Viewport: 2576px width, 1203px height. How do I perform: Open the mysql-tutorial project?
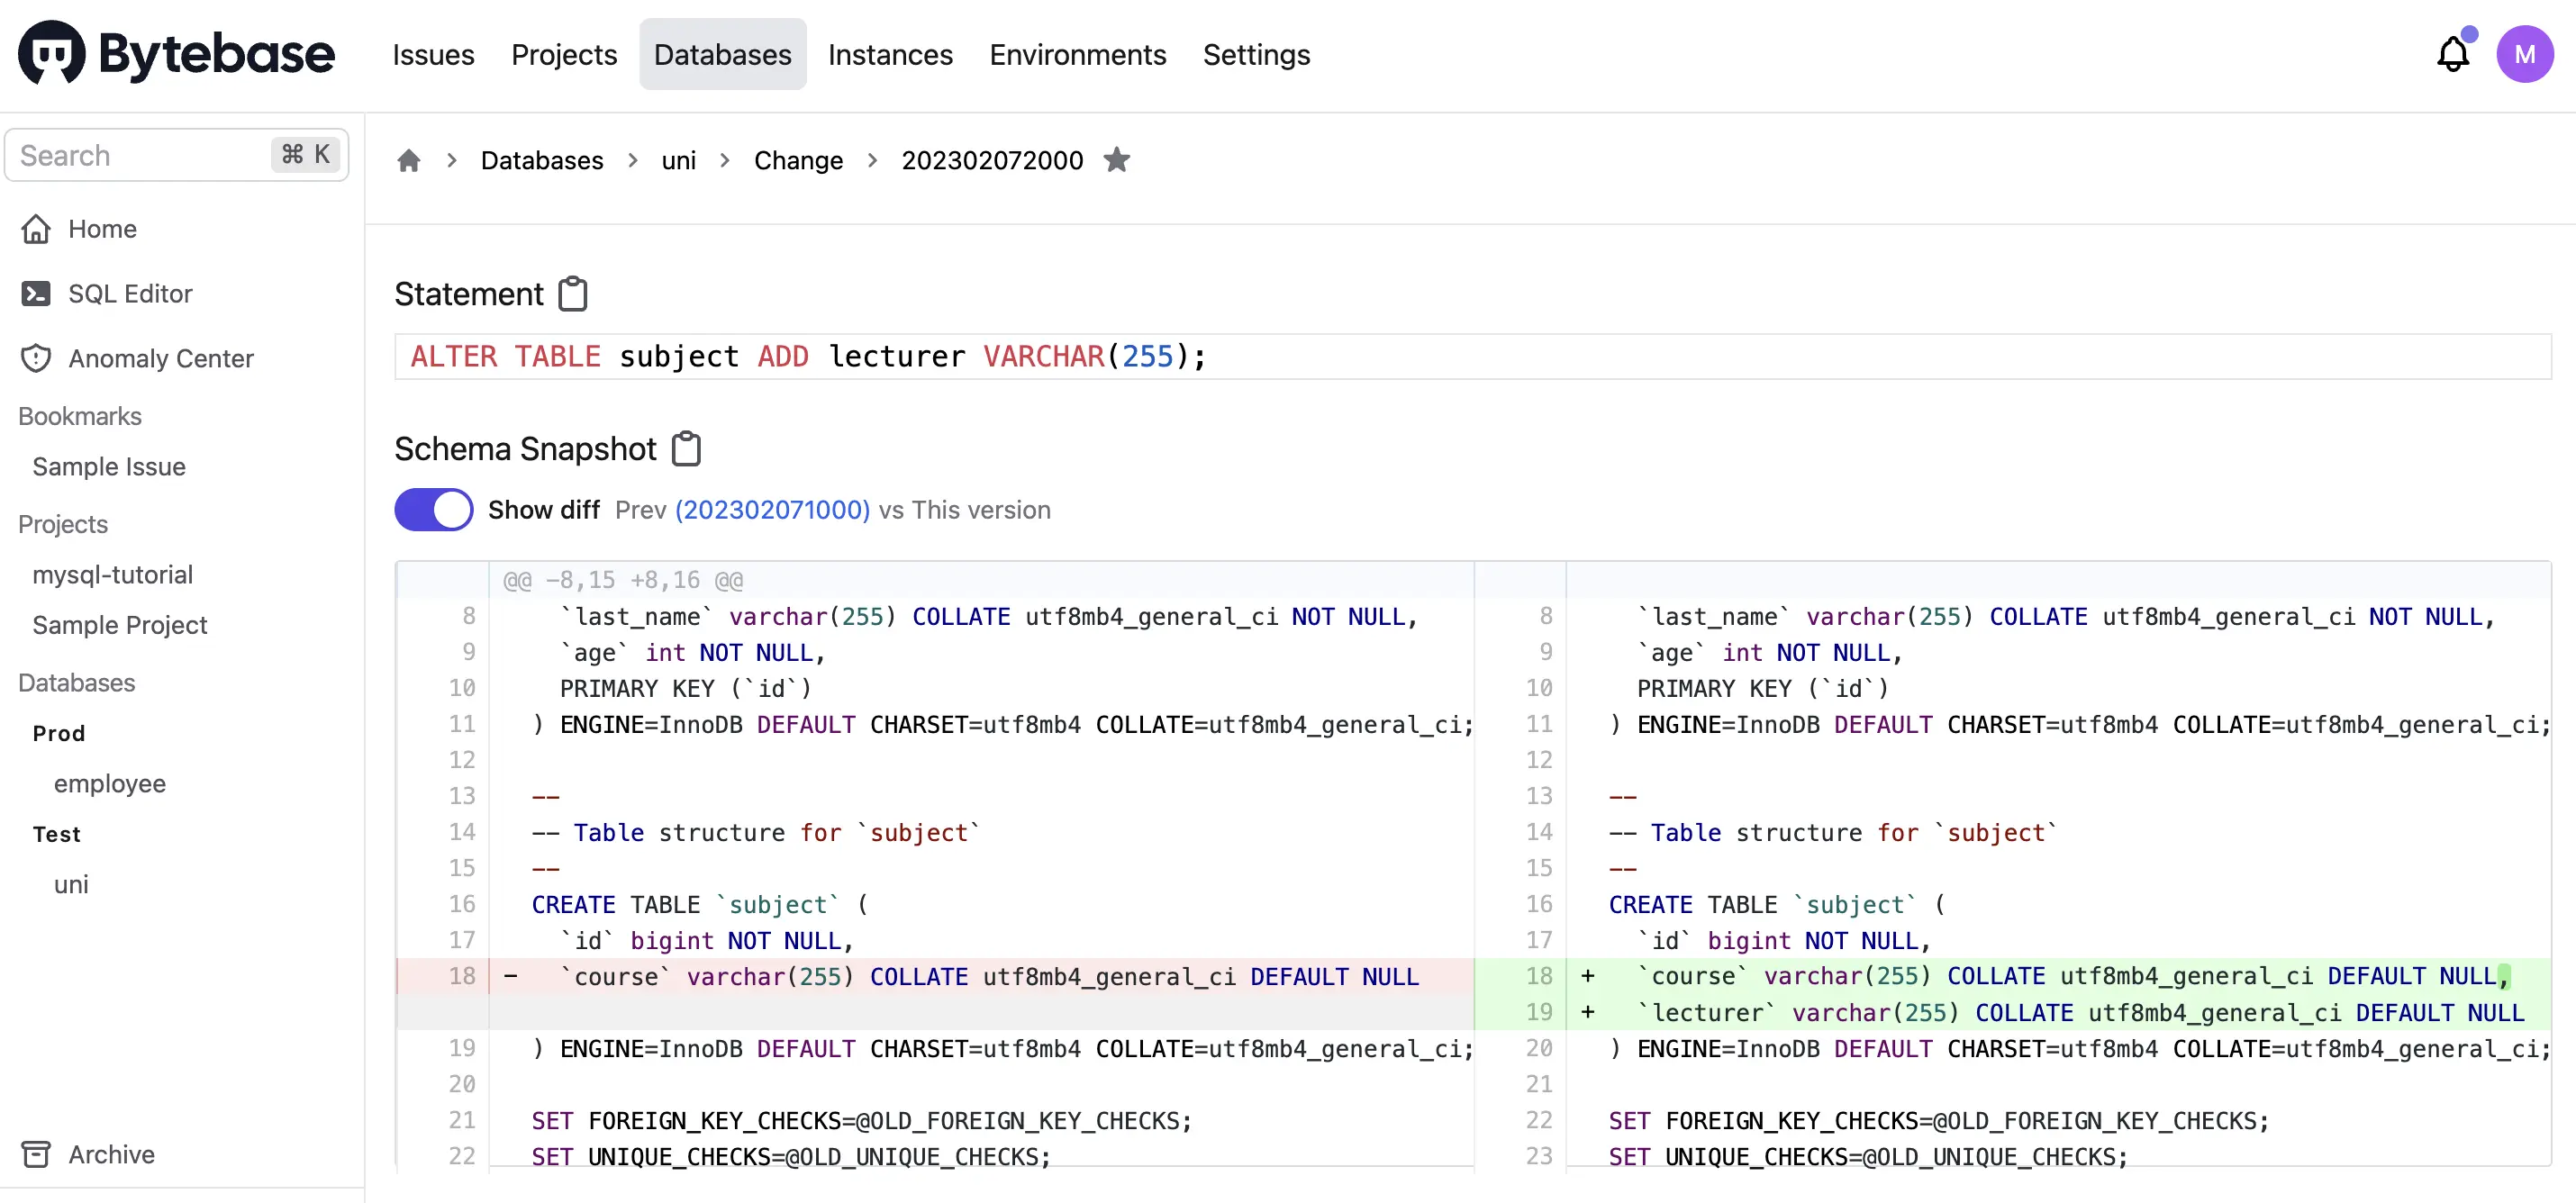112,575
